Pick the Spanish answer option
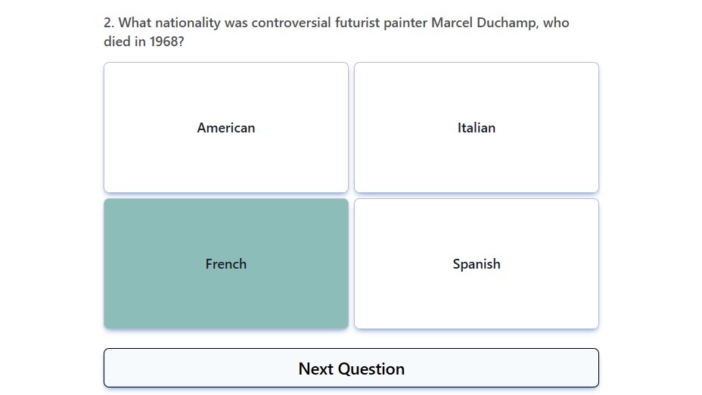 pos(477,264)
